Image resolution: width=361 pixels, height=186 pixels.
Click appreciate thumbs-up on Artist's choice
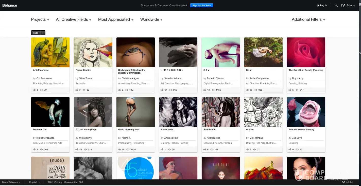point(34,90)
